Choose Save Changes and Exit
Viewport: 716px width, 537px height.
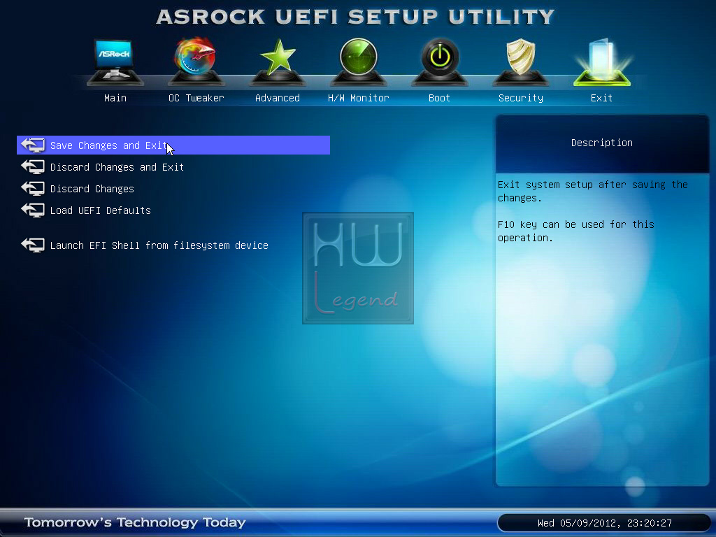[173, 145]
